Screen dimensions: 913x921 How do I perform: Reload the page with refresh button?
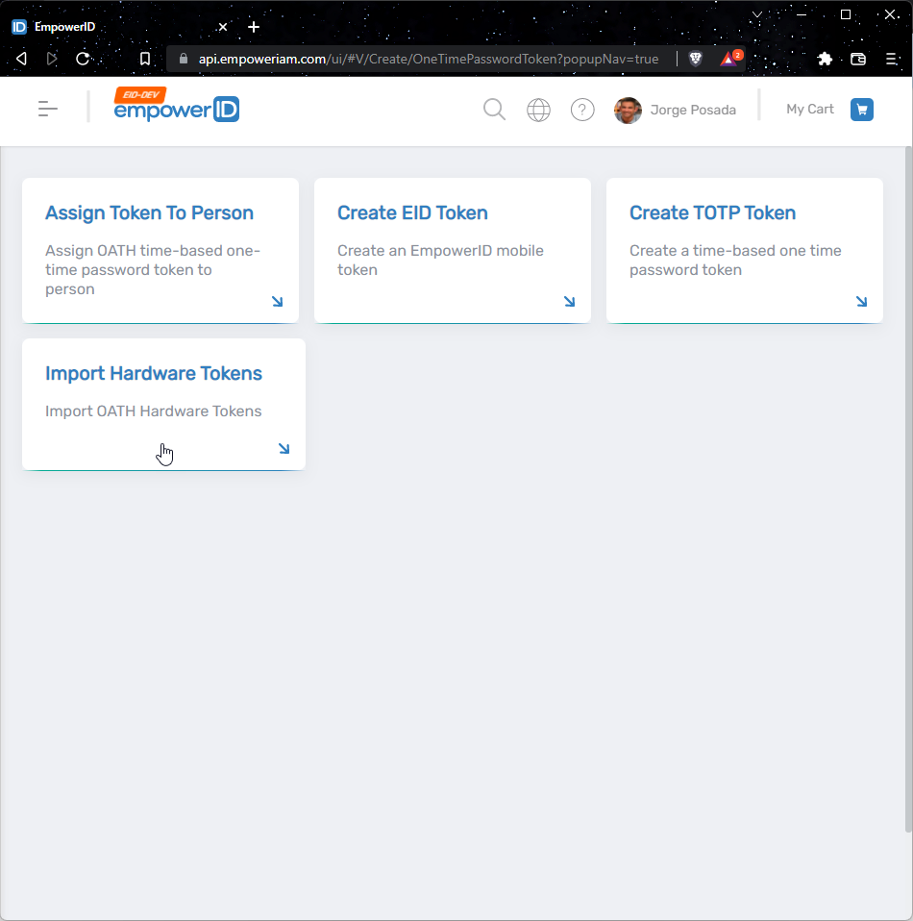(83, 59)
